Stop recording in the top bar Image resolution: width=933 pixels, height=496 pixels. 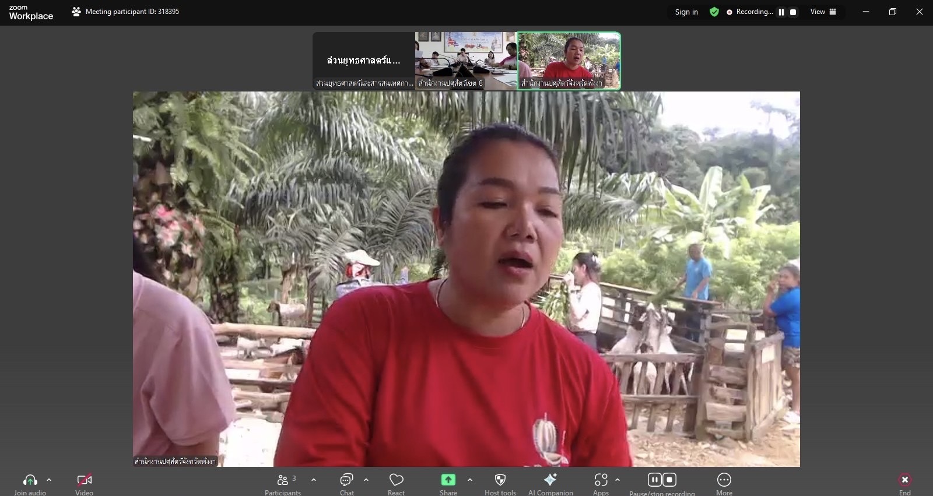tap(793, 12)
